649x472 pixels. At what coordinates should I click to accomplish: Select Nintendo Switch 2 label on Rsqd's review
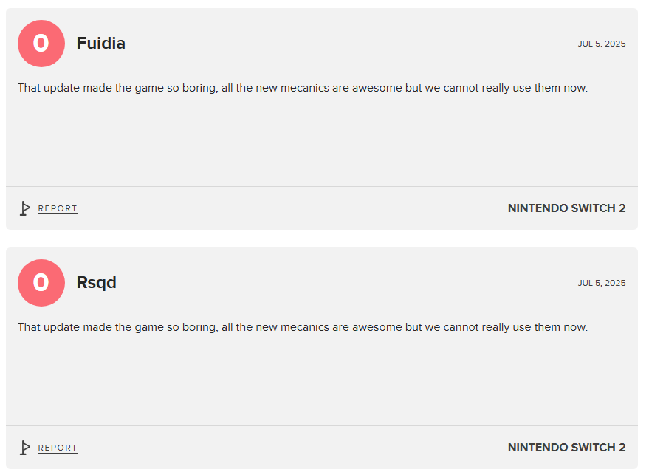click(566, 448)
